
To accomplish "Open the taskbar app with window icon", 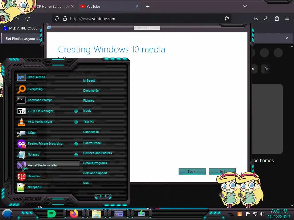I will pyautogui.click(x=119, y=214).
